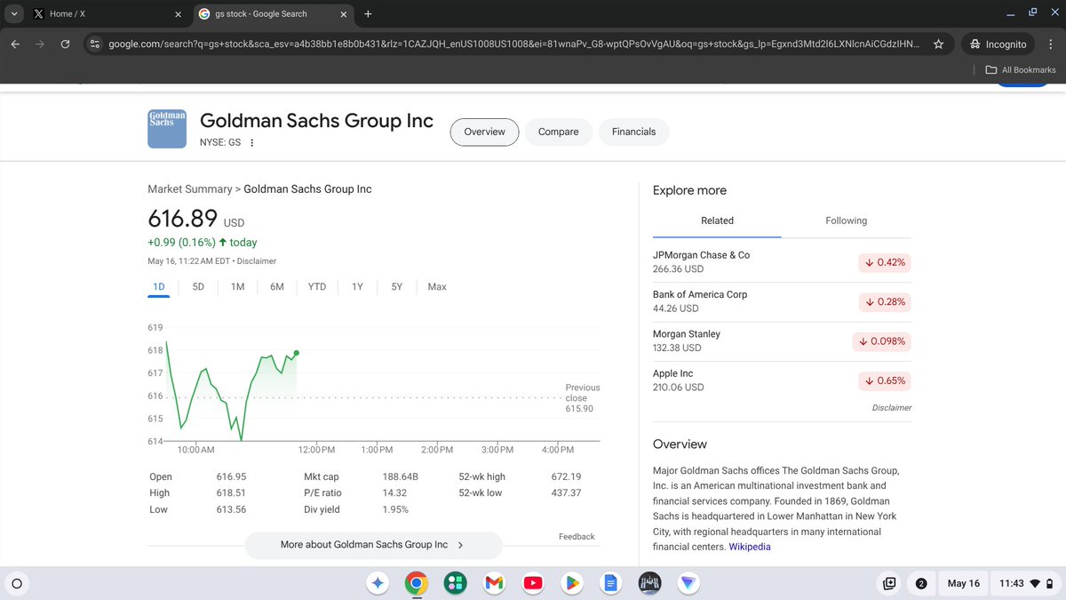The height and width of the screenshot is (600, 1066).
Task: Open the dark city-skyline app icon
Action: [x=649, y=583]
